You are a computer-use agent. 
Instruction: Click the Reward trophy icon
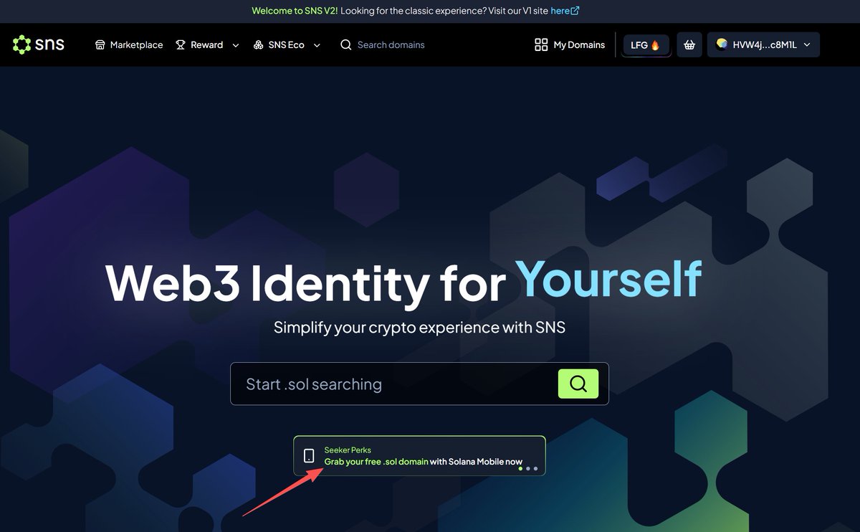tap(181, 44)
